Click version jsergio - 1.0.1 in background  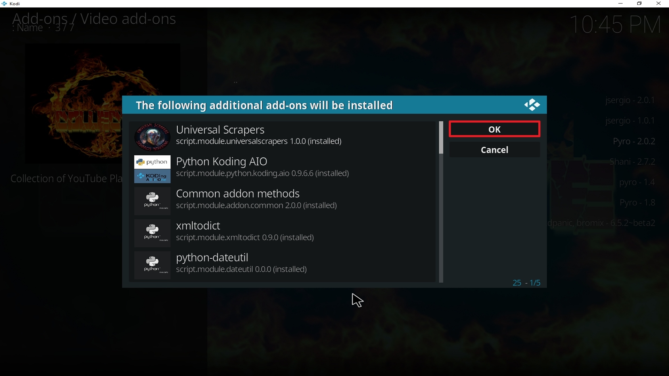point(630,121)
